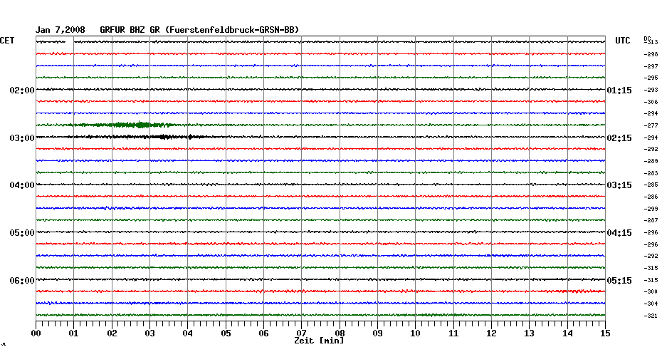Select minute tick label 10
Image resolution: width=662 pixels, height=352 pixels.
[x=416, y=333]
